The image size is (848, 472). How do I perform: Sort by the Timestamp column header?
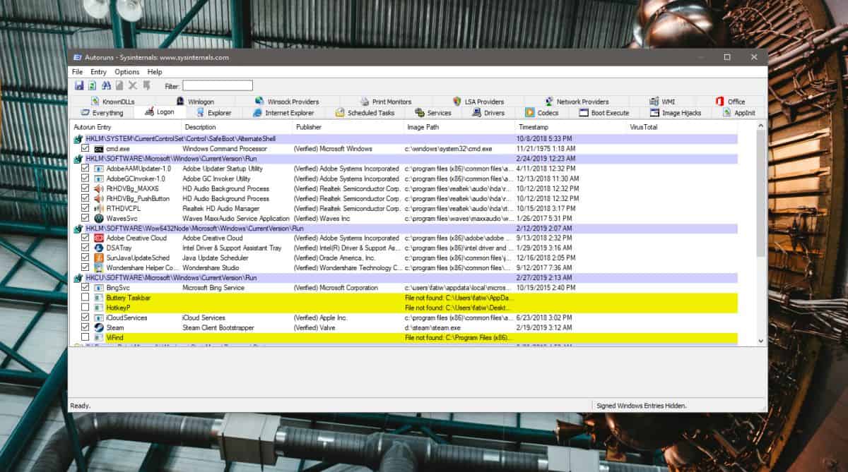click(x=571, y=127)
